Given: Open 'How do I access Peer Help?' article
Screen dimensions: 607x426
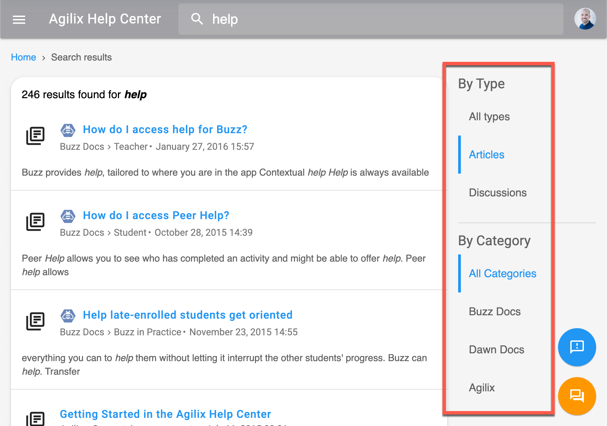Looking at the screenshot, I should (156, 215).
